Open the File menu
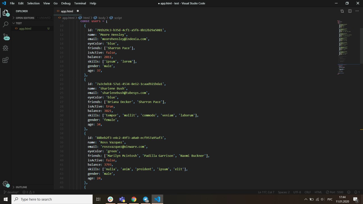 tap(12, 3)
